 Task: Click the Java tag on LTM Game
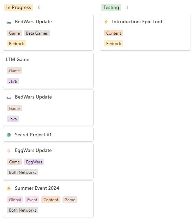coord(13,81)
